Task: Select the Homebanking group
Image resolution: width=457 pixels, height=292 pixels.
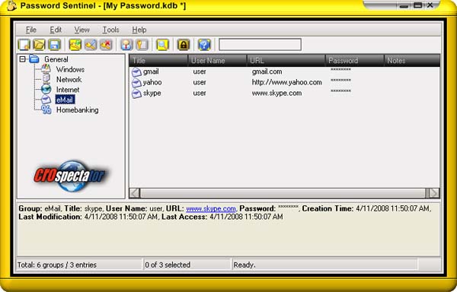Action: pyautogui.click(x=77, y=110)
